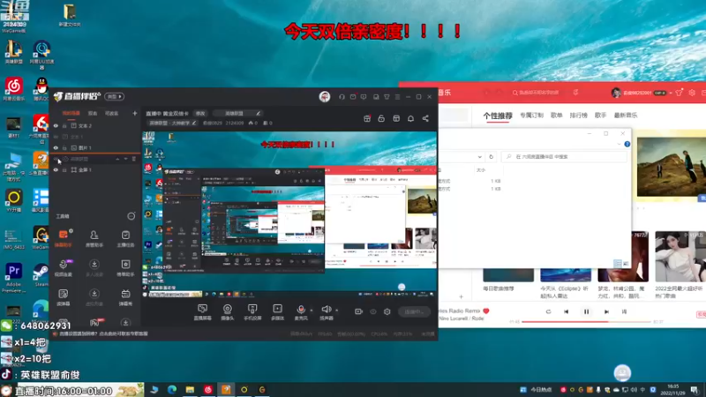Start recording with the camcorder icon
This screenshot has width=706, height=397.
(358, 311)
